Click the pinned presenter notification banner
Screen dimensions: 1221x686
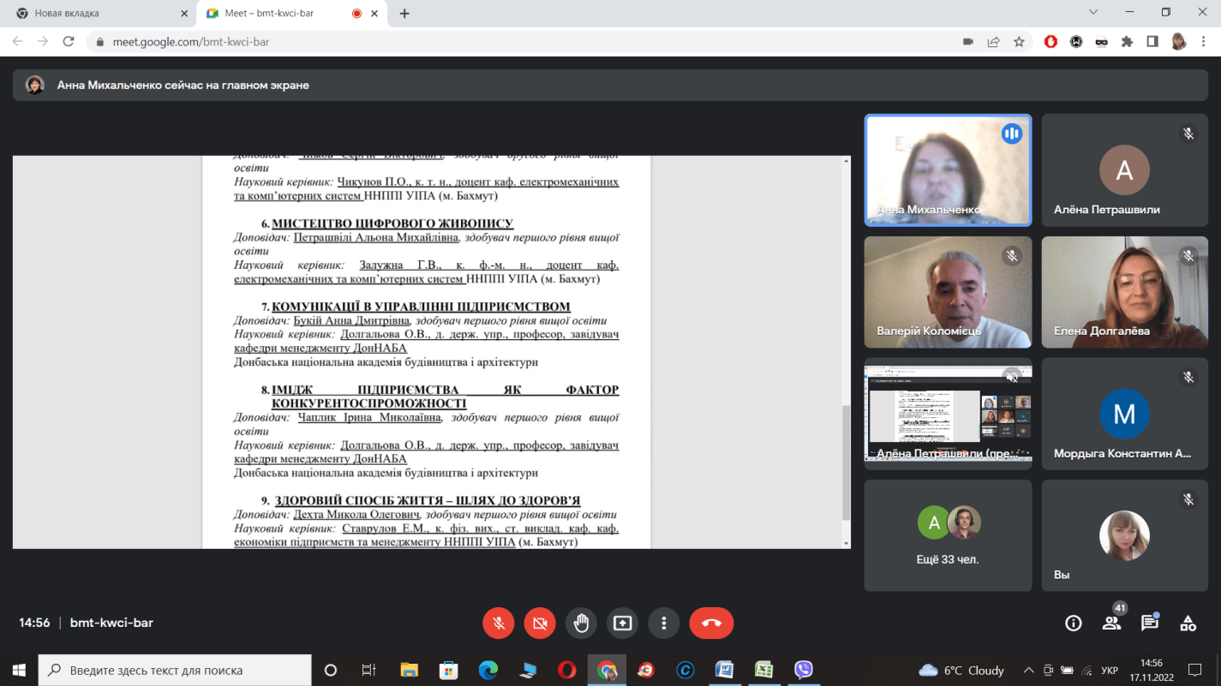coord(609,85)
